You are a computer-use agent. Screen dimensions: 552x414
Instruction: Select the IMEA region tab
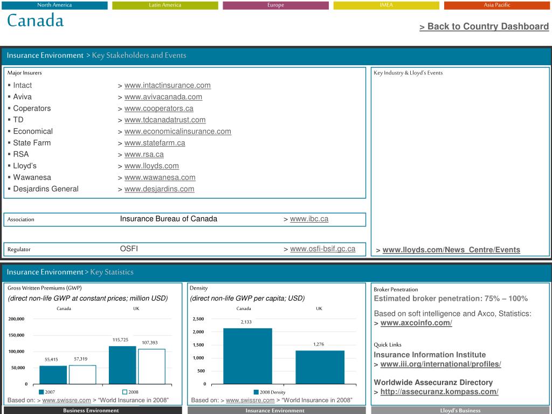[x=386, y=5]
